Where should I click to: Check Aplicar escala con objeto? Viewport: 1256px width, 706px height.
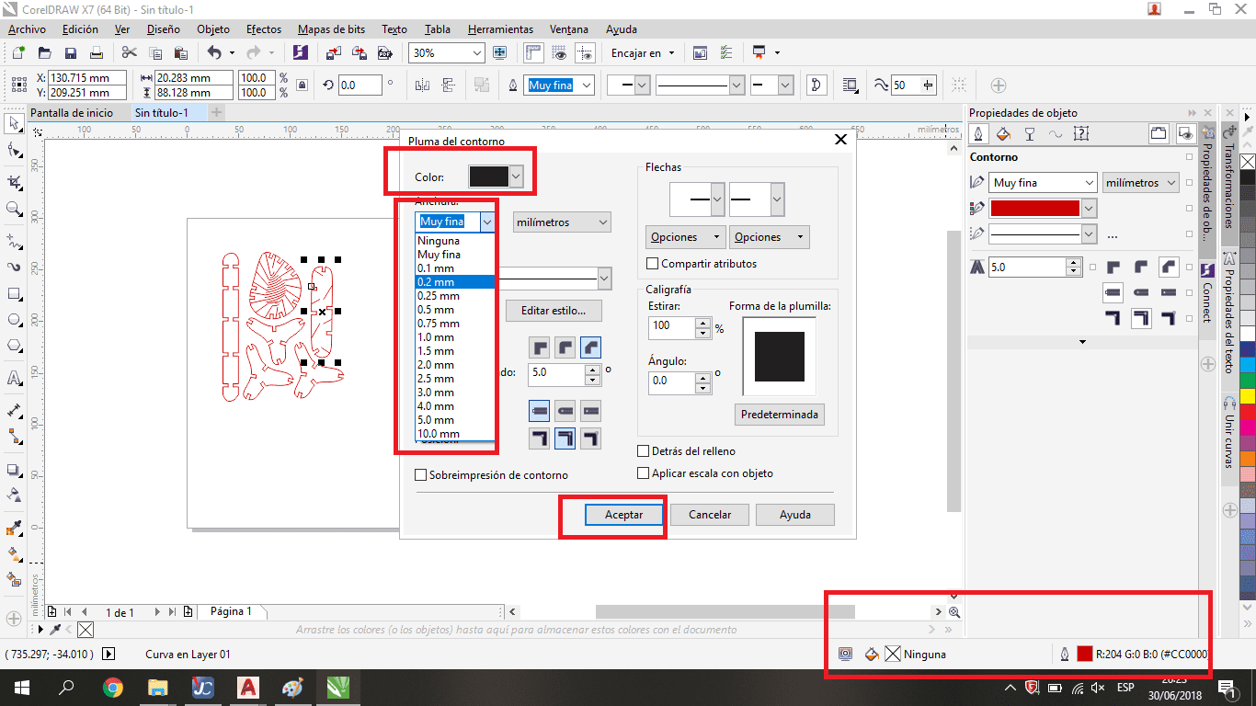click(644, 473)
